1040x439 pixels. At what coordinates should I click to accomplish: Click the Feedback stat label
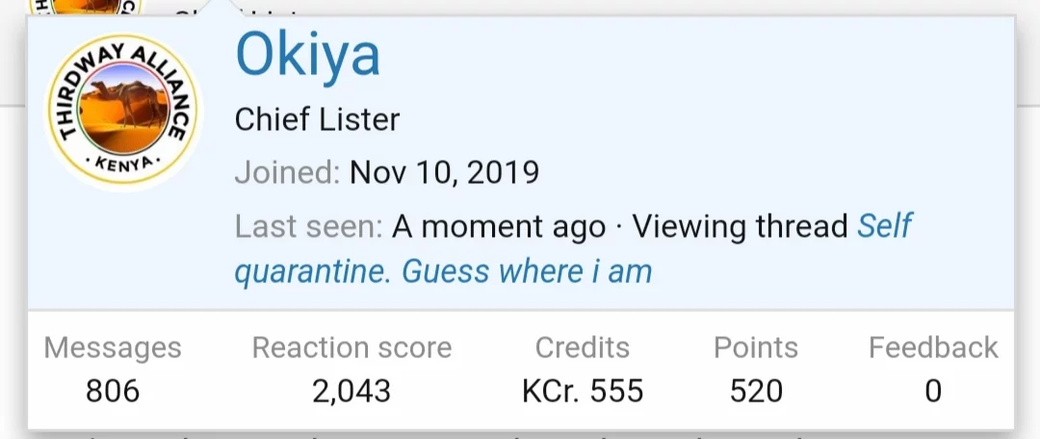933,348
